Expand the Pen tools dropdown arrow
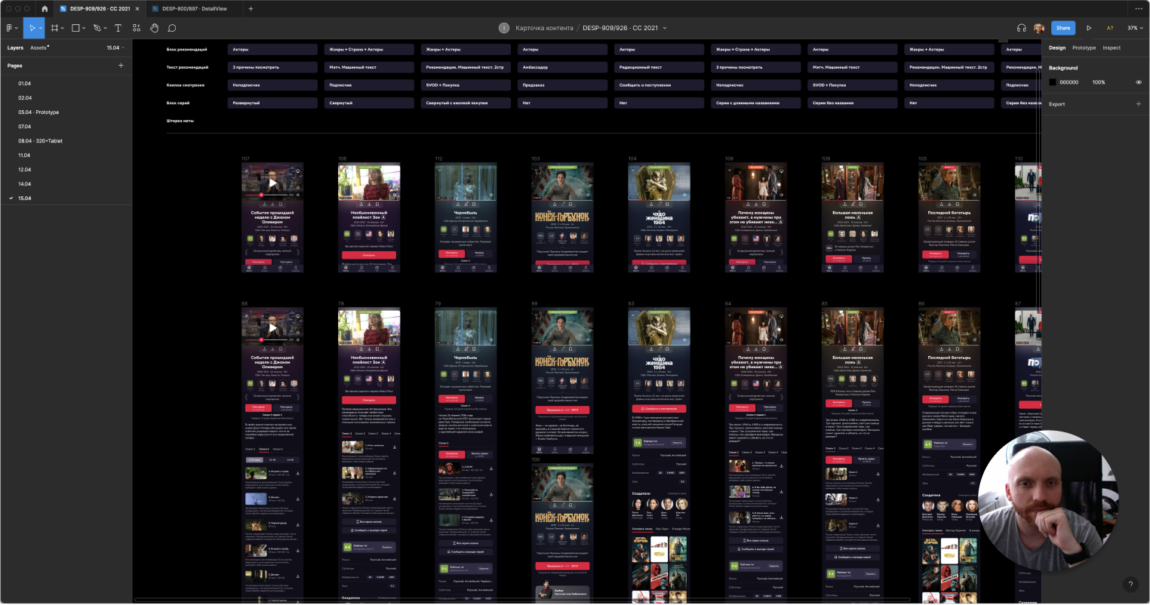The image size is (1150, 605). pyautogui.click(x=105, y=29)
